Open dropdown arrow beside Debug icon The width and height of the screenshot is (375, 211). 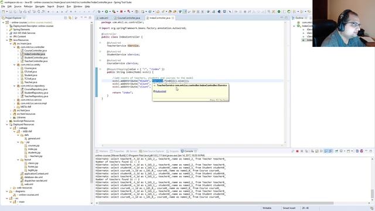click(103, 12)
